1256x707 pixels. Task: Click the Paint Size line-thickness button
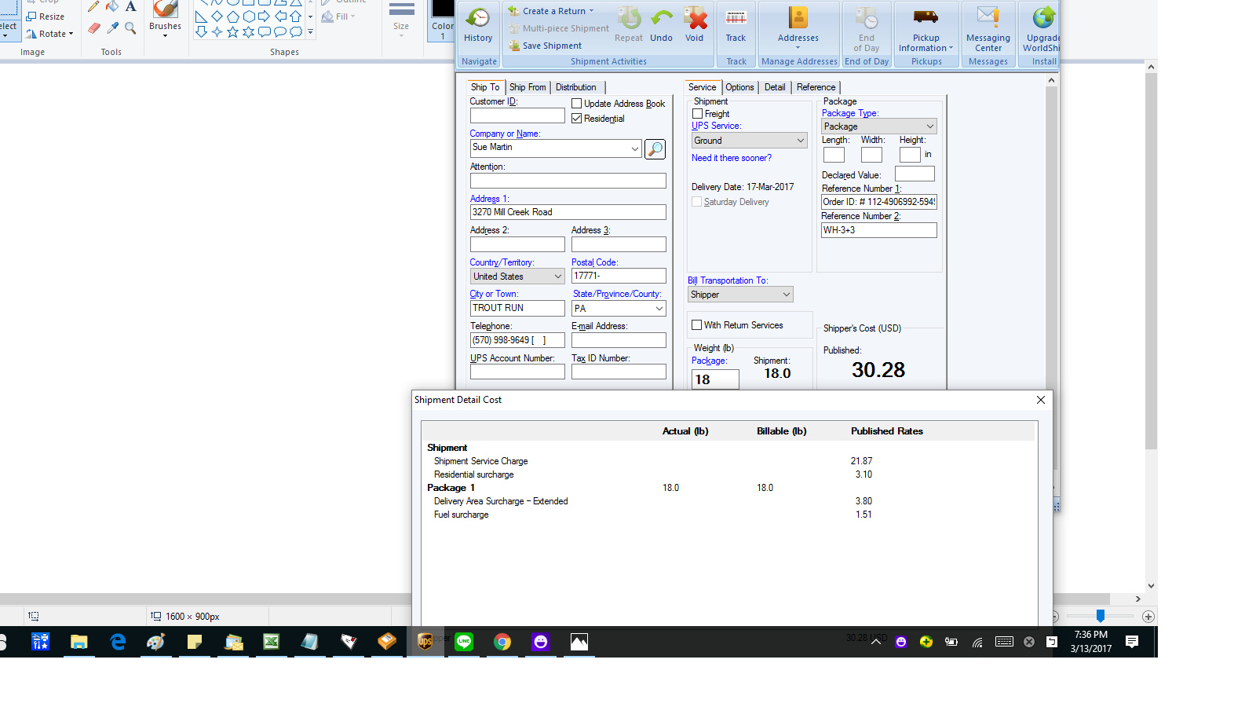(401, 19)
